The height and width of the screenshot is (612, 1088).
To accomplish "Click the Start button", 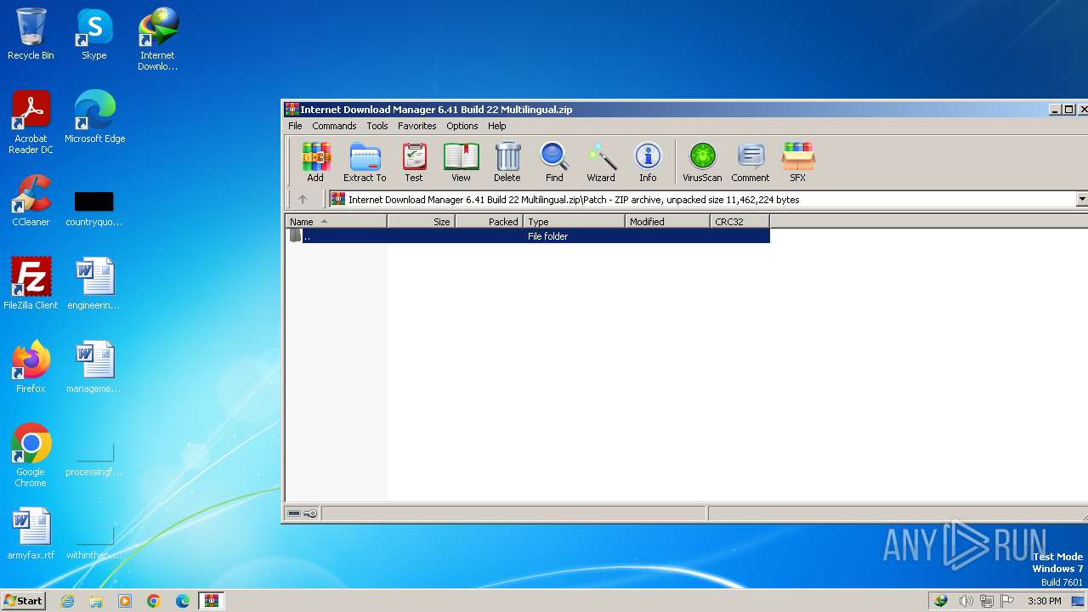I will click(x=24, y=600).
